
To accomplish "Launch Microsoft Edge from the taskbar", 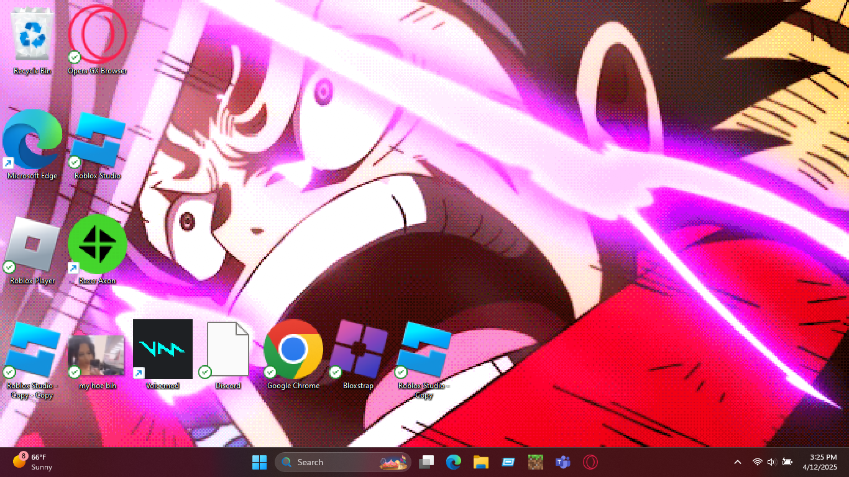I will click(x=454, y=462).
